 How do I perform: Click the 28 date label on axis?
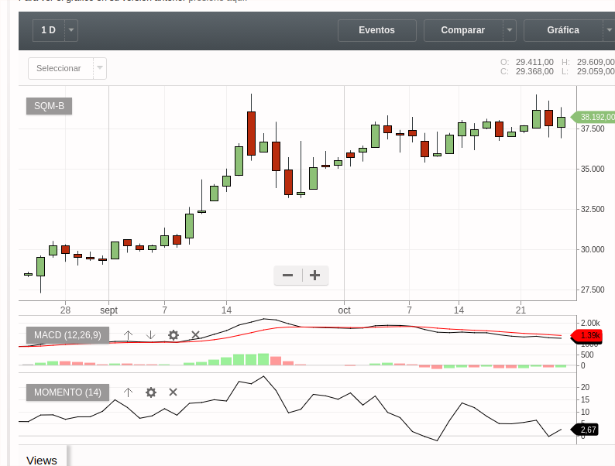point(66,310)
